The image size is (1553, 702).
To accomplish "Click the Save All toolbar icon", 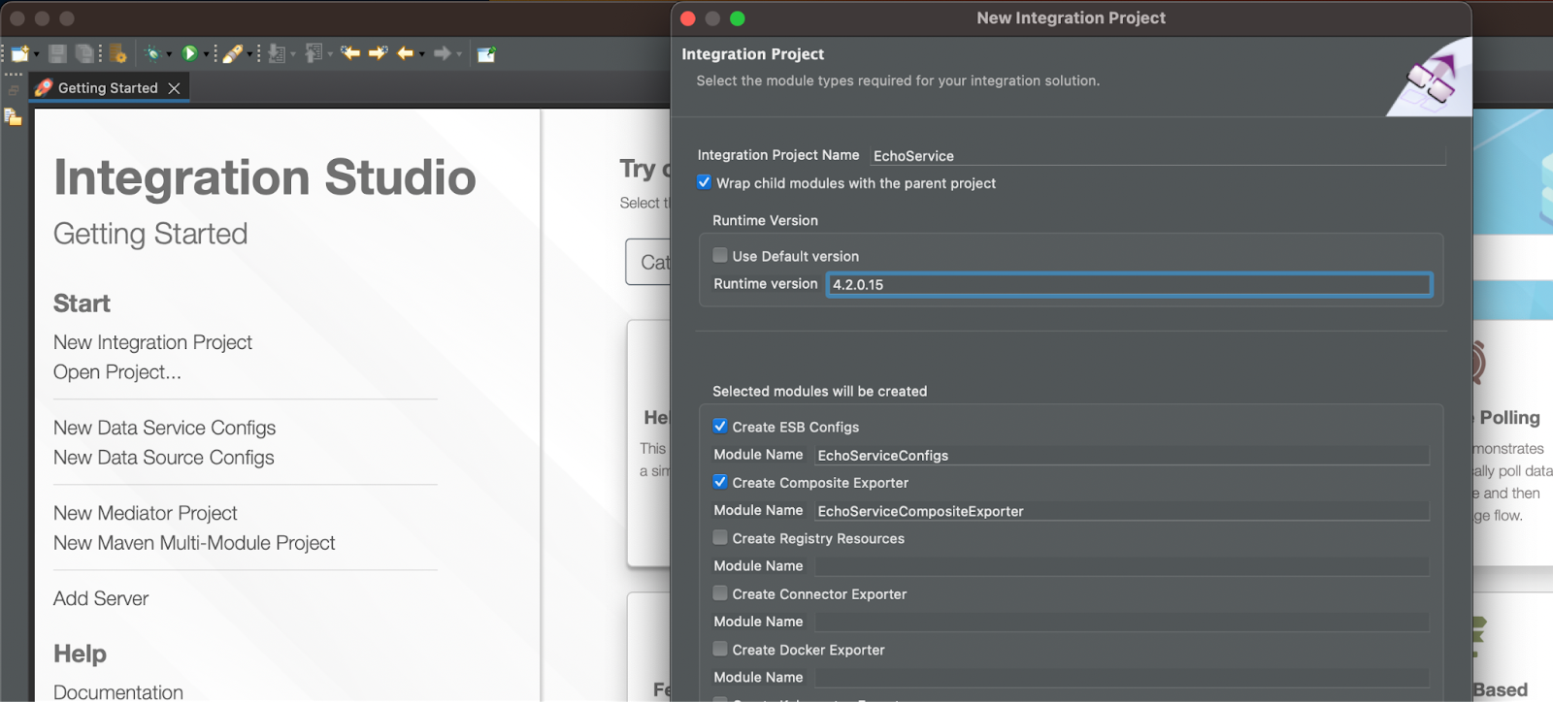I will [84, 54].
